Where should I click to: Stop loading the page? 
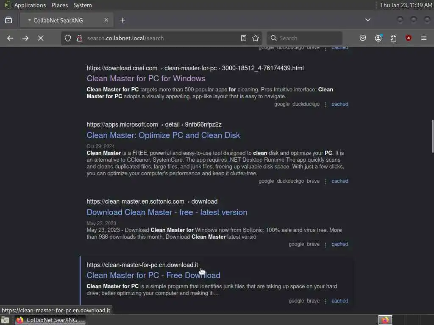[x=41, y=38]
